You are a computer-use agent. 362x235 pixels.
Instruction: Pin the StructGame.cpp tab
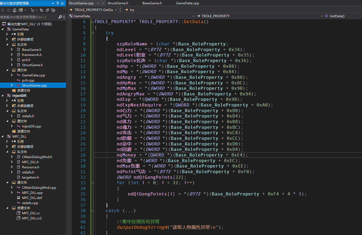pyautogui.click(x=98, y=3)
